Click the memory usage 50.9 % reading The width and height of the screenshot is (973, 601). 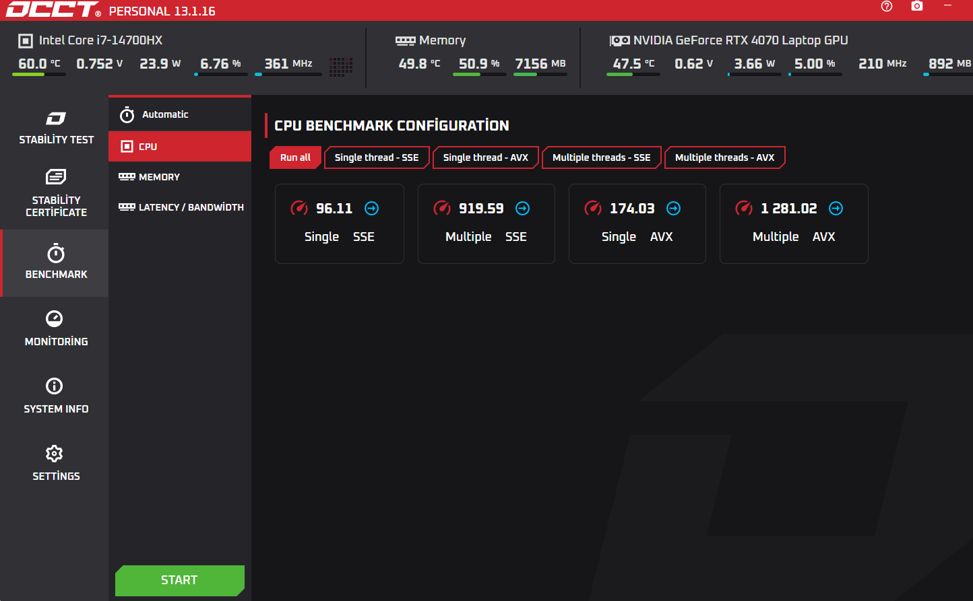pyautogui.click(x=479, y=64)
